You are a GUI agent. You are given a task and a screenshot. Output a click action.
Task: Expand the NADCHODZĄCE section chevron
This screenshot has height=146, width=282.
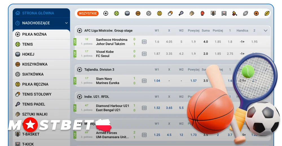tap(66, 23)
